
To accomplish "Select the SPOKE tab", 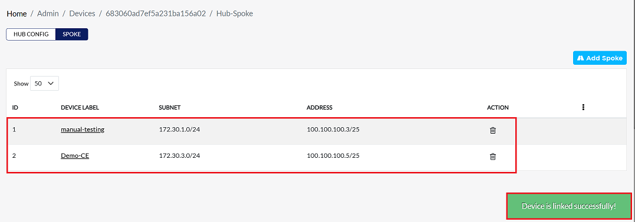I will 72,34.
